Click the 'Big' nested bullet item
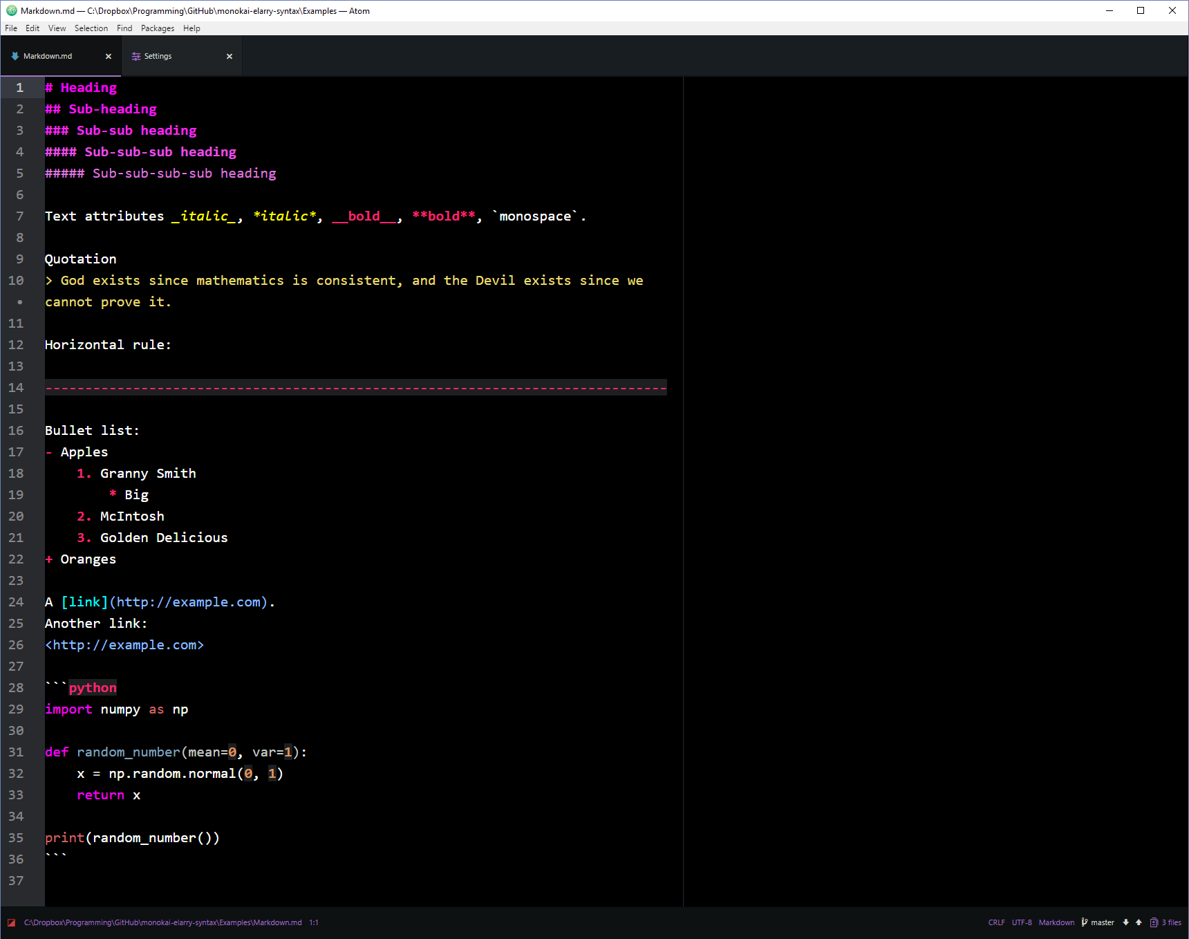This screenshot has height=939, width=1189. (x=137, y=495)
